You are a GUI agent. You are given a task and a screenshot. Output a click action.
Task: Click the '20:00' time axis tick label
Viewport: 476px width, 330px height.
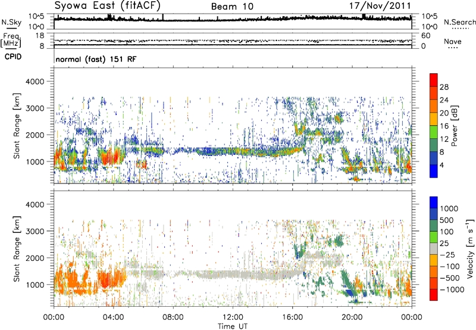[352, 317]
